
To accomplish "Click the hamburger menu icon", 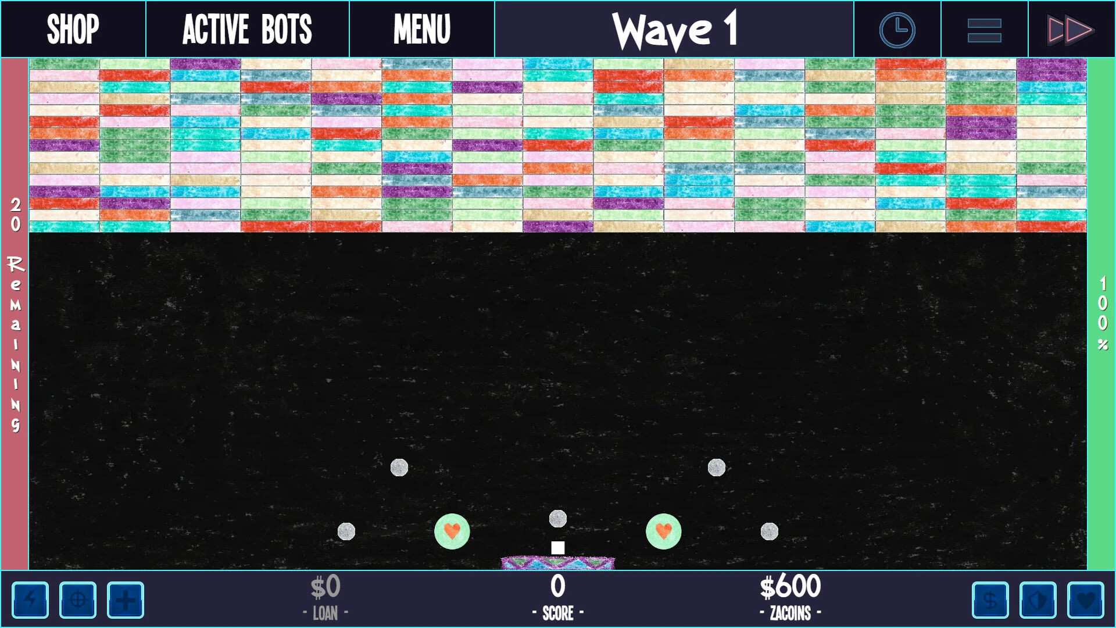I will point(984,31).
